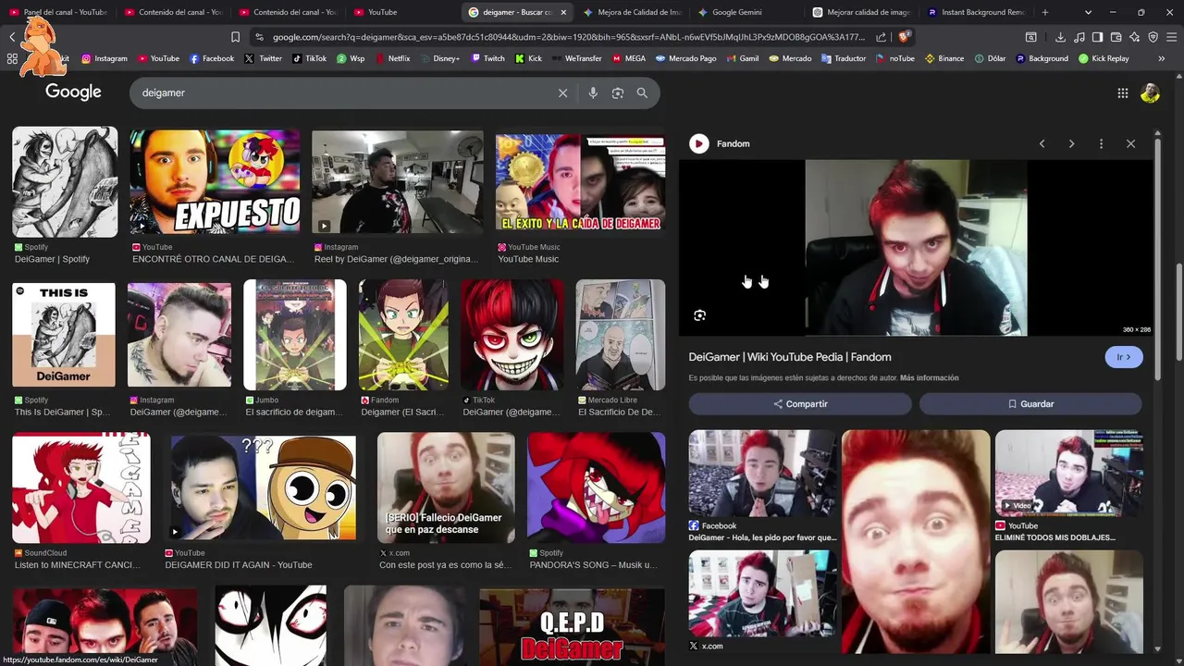
Task: Open the media controls music note icon
Action: tap(1079, 37)
